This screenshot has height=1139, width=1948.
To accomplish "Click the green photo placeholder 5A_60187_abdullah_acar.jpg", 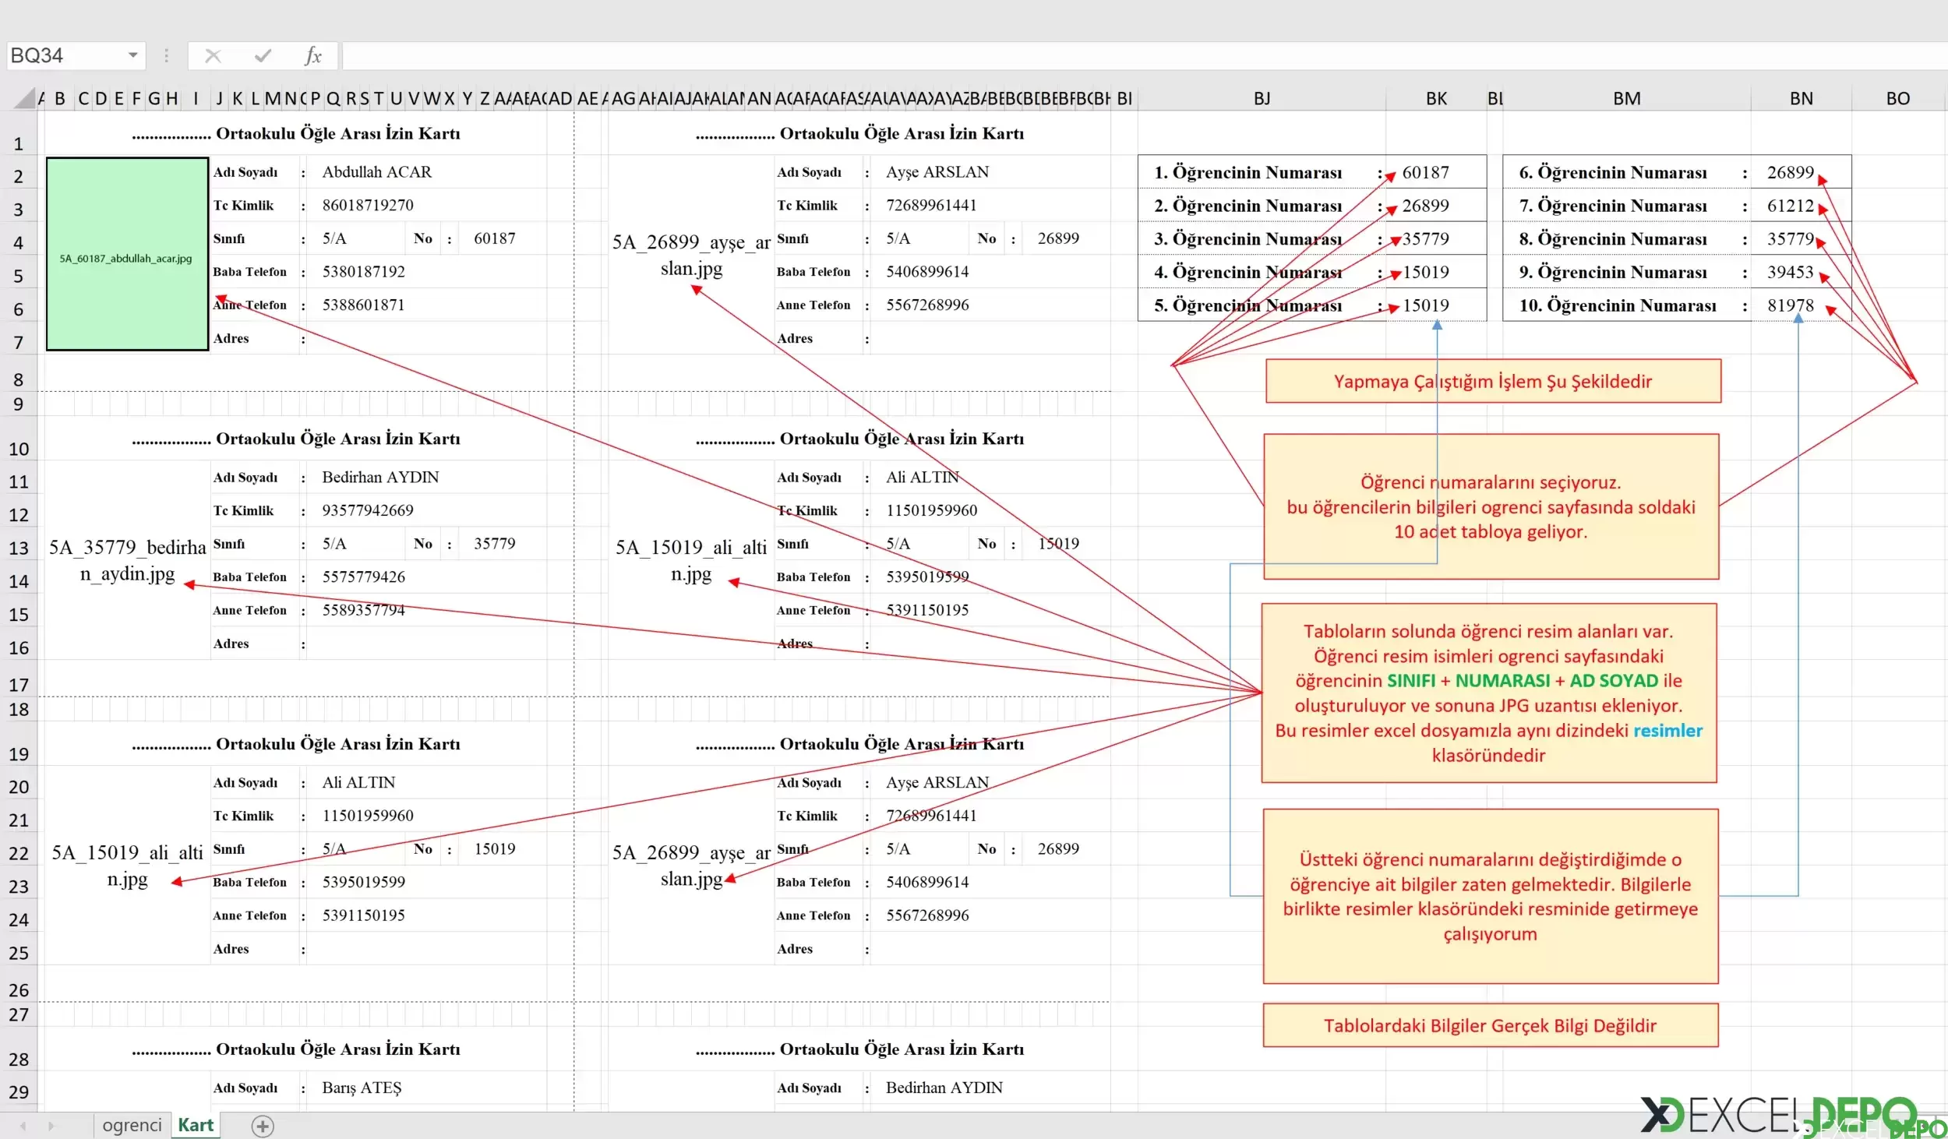I will coord(127,254).
